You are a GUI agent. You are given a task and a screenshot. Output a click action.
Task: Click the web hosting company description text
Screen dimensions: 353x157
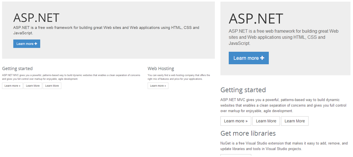[179, 77]
